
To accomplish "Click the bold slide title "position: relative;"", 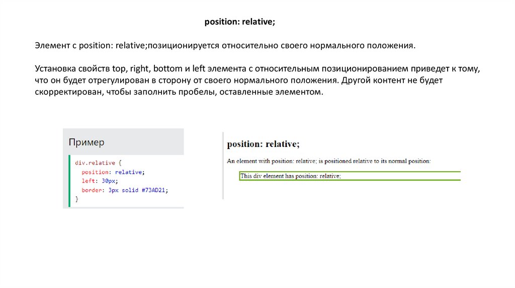I will pyautogui.click(x=239, y=22).
